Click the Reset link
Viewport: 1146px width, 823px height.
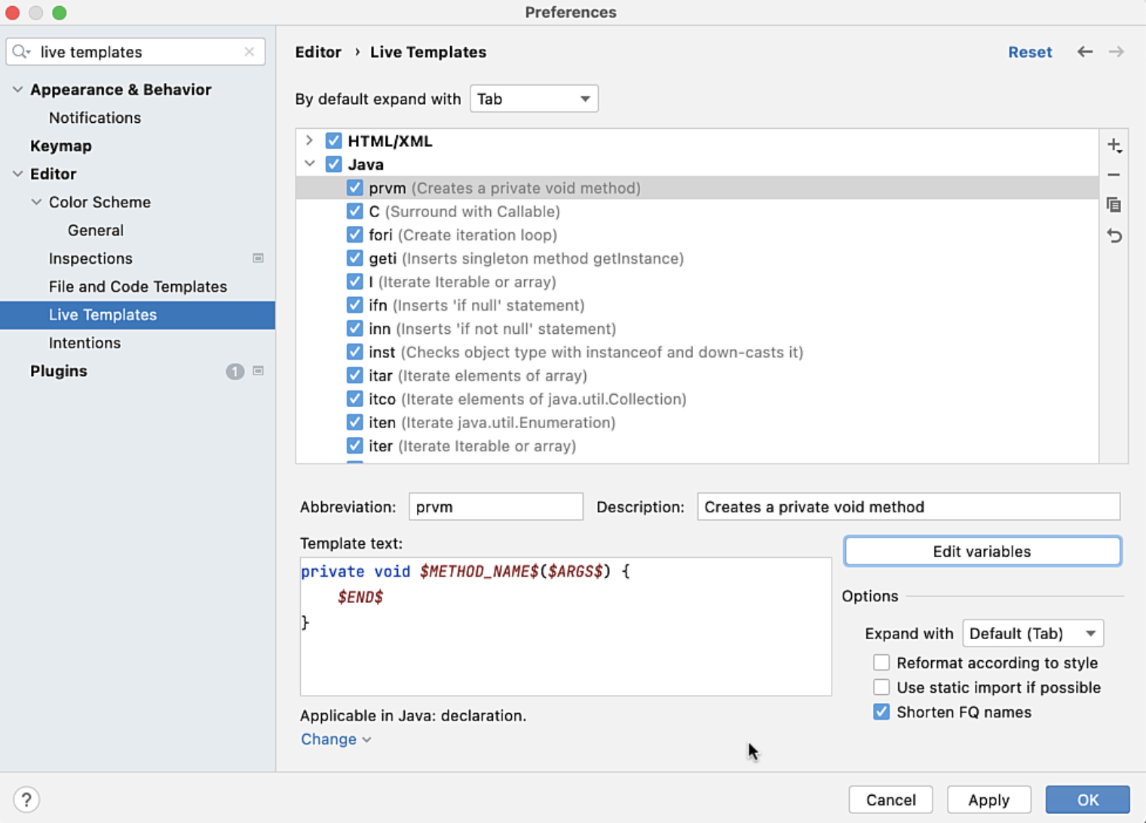1030,51
